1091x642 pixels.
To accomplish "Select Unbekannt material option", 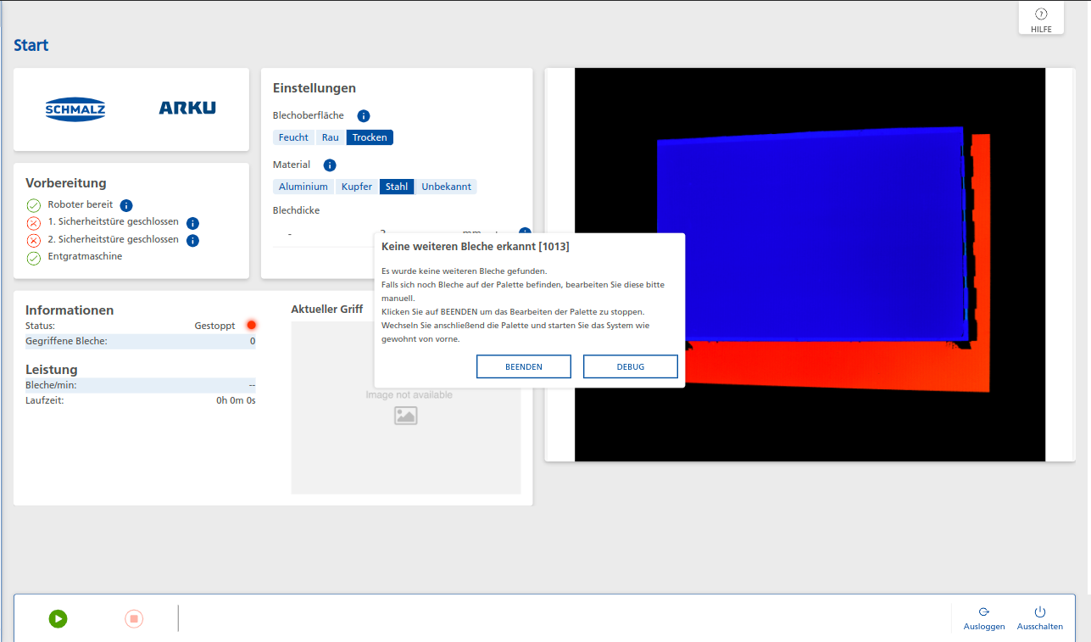I will [446, 186].
